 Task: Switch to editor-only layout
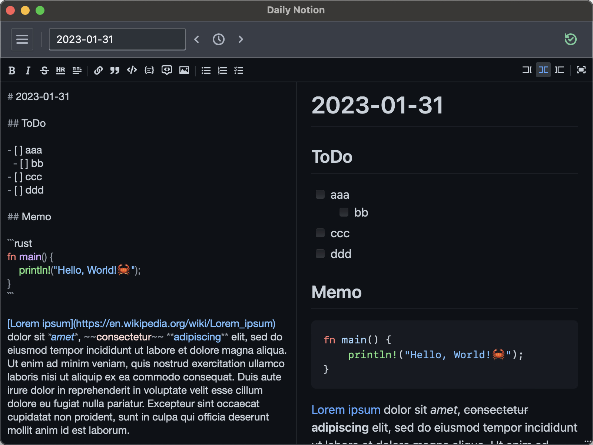[x=527, y=70]
